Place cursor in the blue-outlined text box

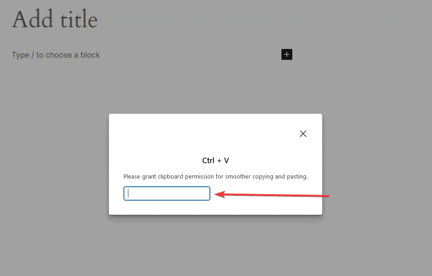click(166, 194)
